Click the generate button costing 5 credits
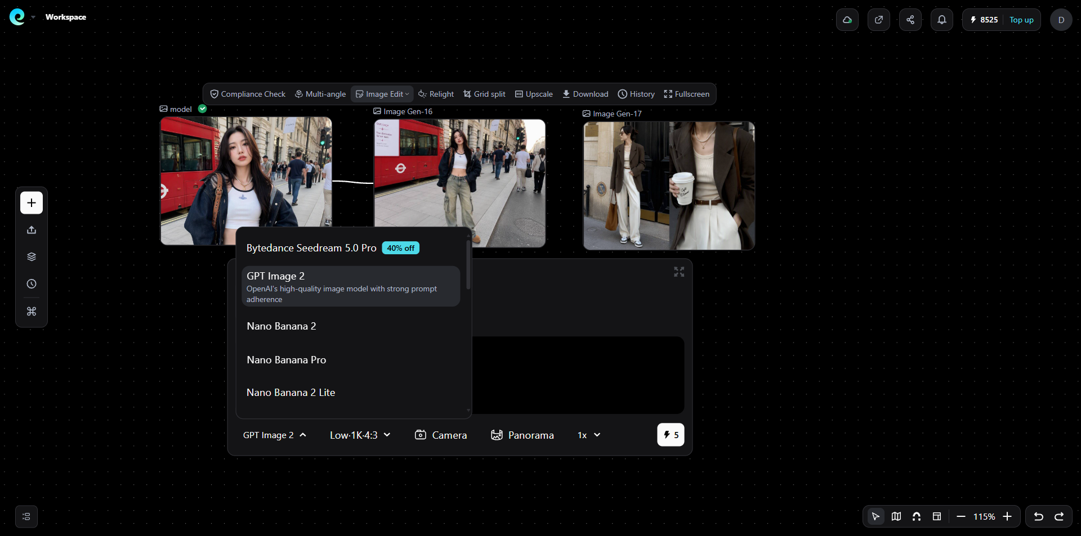The image size is (1081, 536). [671, 435]
